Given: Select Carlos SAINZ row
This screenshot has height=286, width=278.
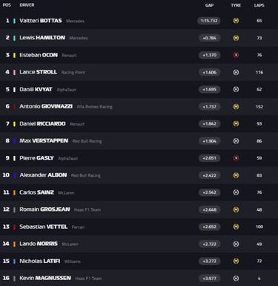Looking at the screenshot, I should 139,192.
